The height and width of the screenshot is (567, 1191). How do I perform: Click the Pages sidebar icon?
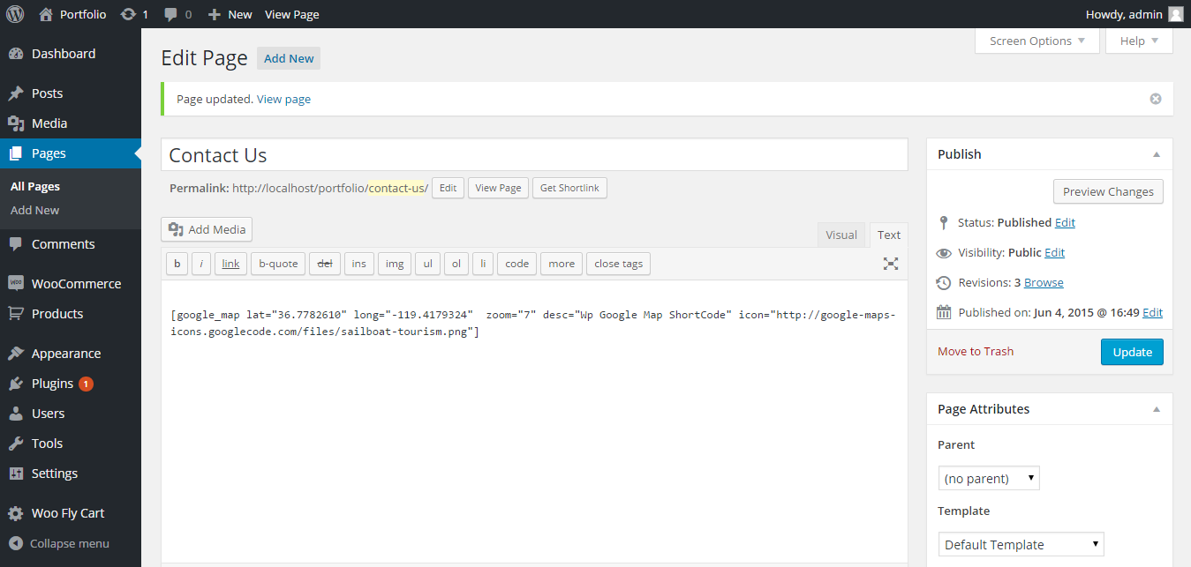pos(16,153)
